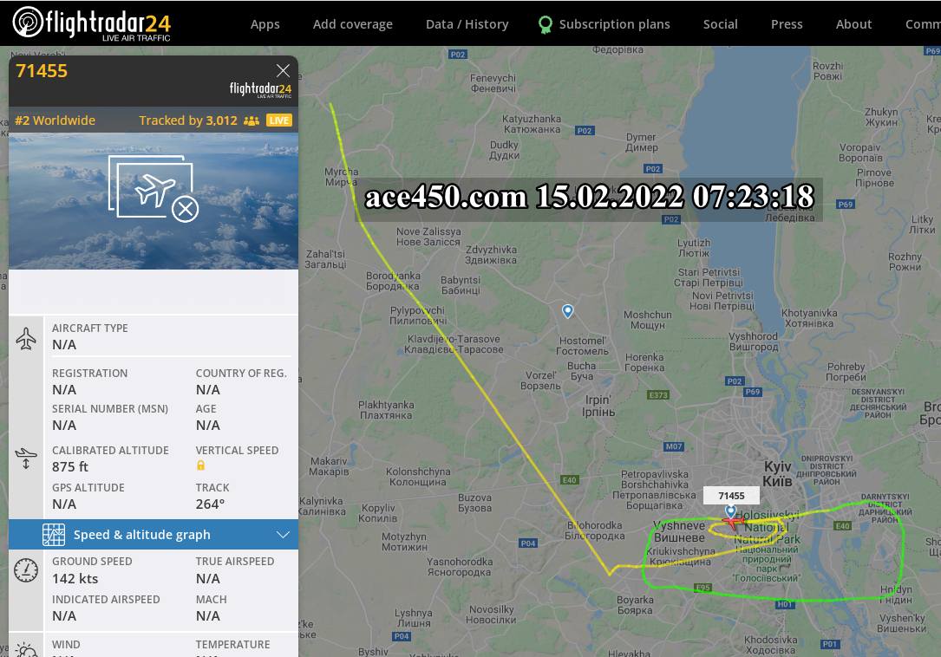
Task: Open the Apps menu
Action: coord(265,24)
